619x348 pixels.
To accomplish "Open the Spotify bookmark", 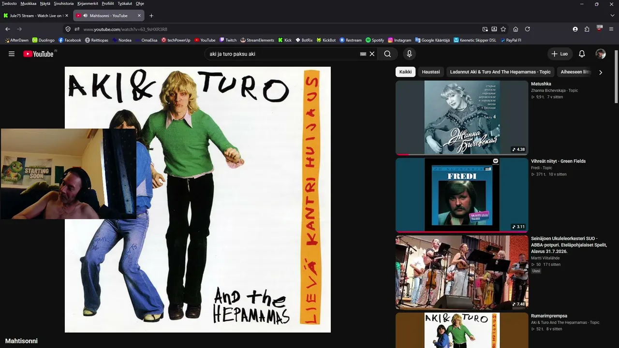I will [375, 40].
